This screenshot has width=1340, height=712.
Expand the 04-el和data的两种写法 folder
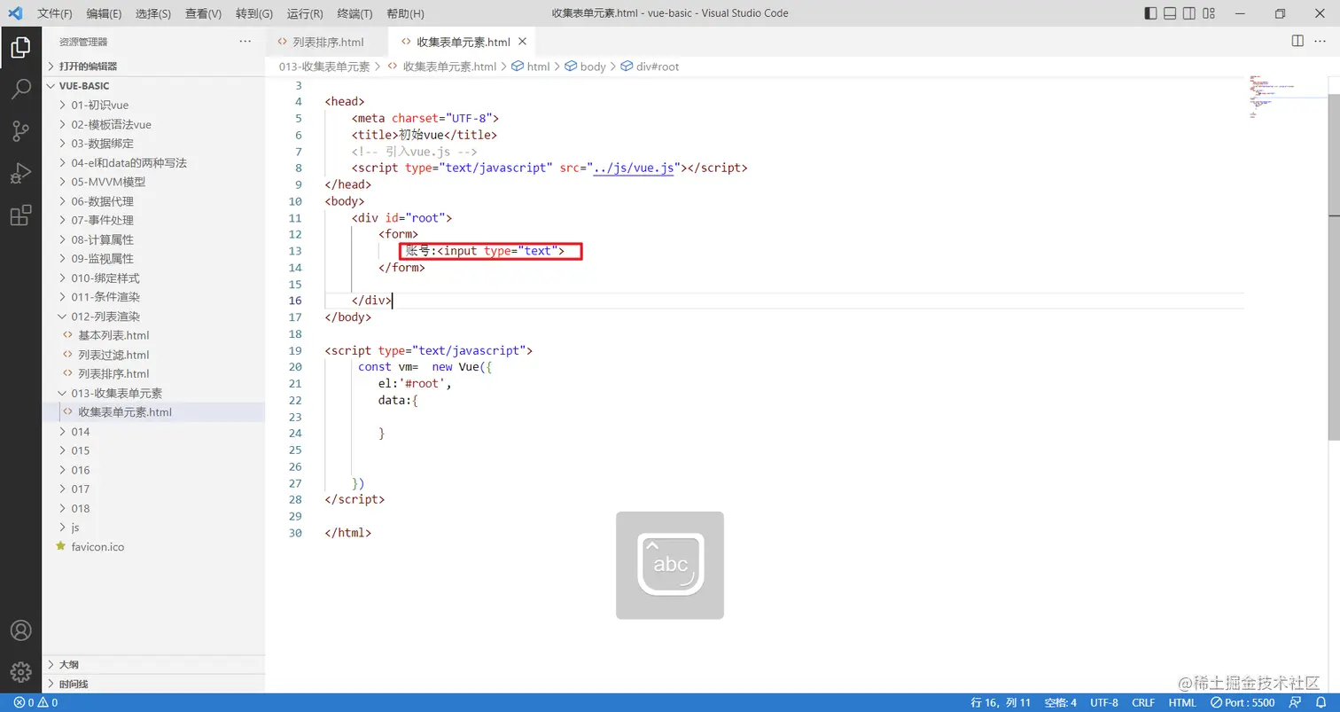coord(154,162)
